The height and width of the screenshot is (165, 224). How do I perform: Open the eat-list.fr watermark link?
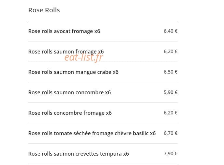click(x=84, y=57)
